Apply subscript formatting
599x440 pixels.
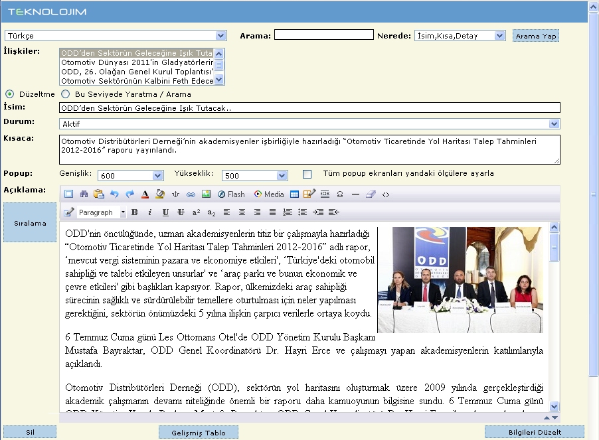click(211, 212)
